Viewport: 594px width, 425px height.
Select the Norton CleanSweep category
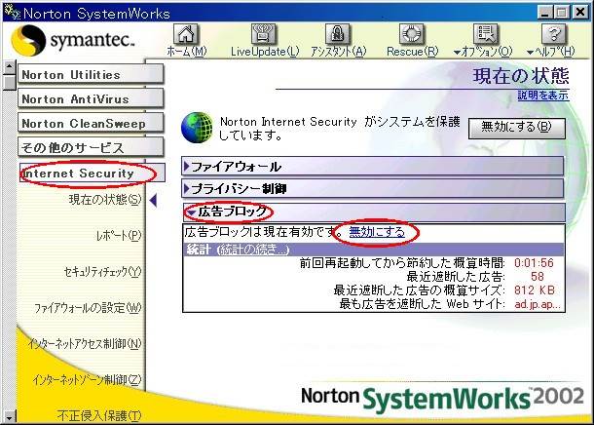point(91,123)
